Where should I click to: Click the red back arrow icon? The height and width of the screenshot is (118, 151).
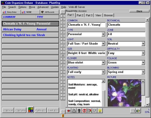[x=69, y=110]
